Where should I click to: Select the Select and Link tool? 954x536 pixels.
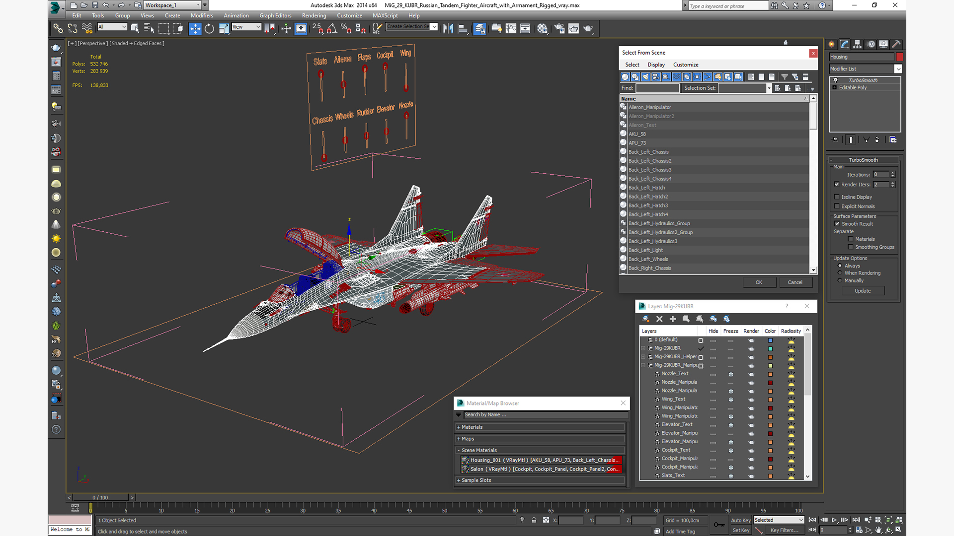58,28
